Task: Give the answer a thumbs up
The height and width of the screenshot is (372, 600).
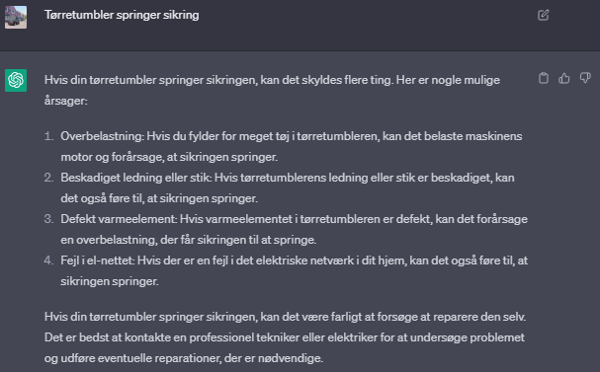Action: [x=564, y=78]
